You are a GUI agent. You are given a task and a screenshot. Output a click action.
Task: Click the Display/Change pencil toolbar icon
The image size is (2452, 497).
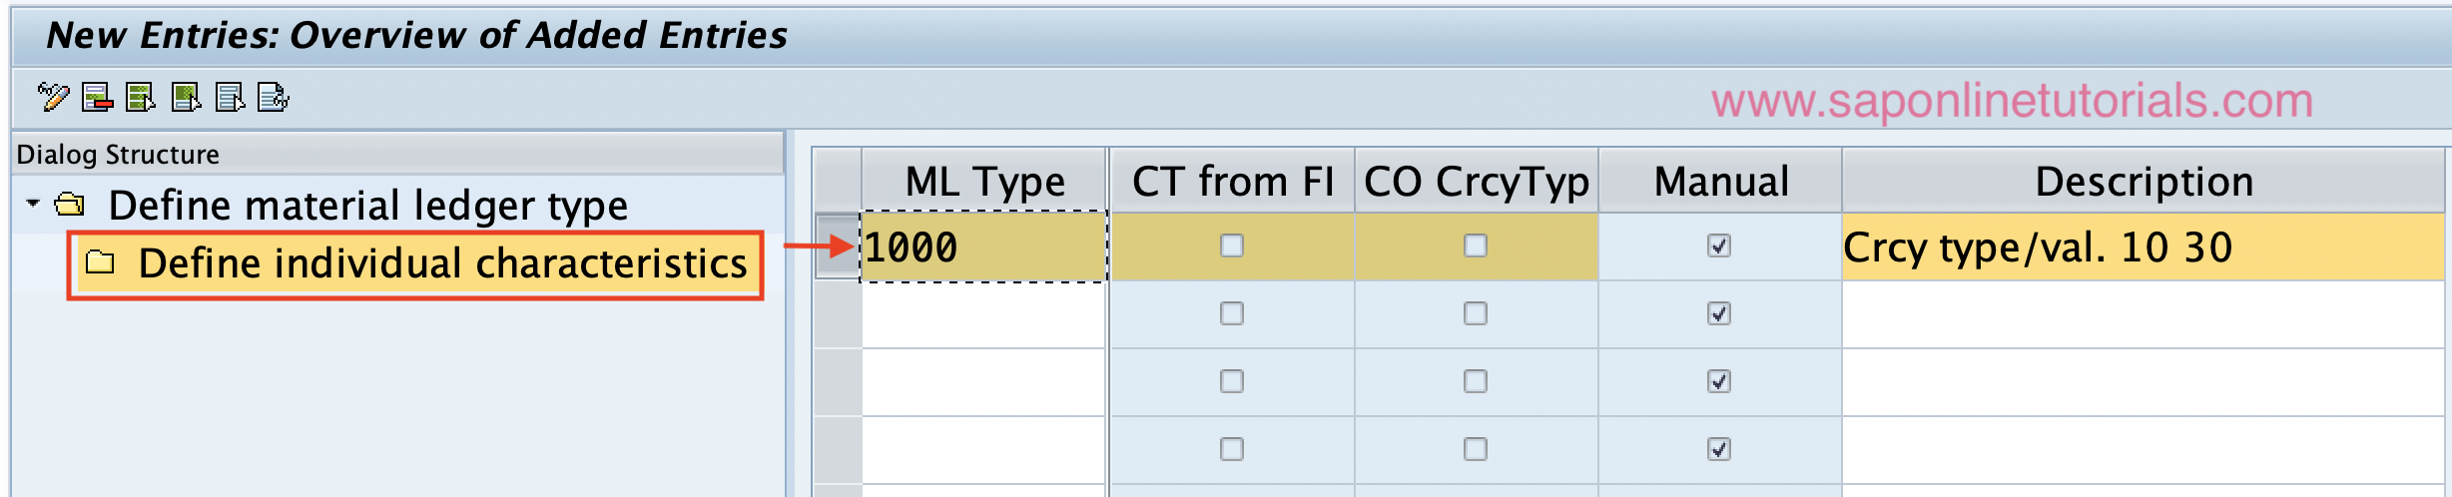[x=53, y=98]
